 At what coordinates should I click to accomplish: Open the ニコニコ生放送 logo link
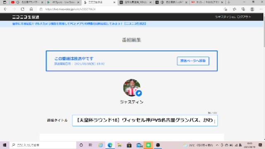(x=26, y=17)
